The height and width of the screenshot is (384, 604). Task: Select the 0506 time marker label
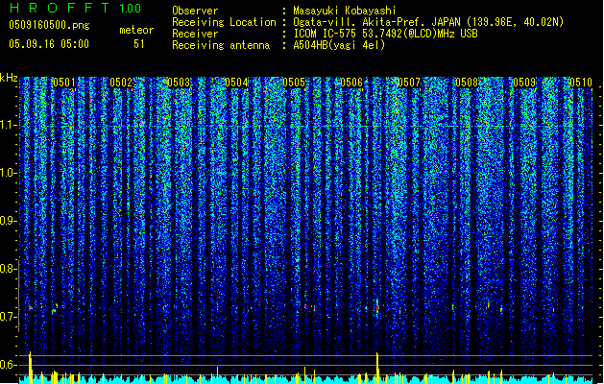point(351,83)
